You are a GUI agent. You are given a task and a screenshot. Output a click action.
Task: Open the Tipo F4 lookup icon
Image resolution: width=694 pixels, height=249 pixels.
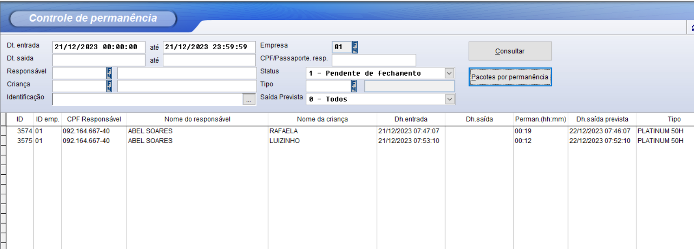click(x=354, y=86)
